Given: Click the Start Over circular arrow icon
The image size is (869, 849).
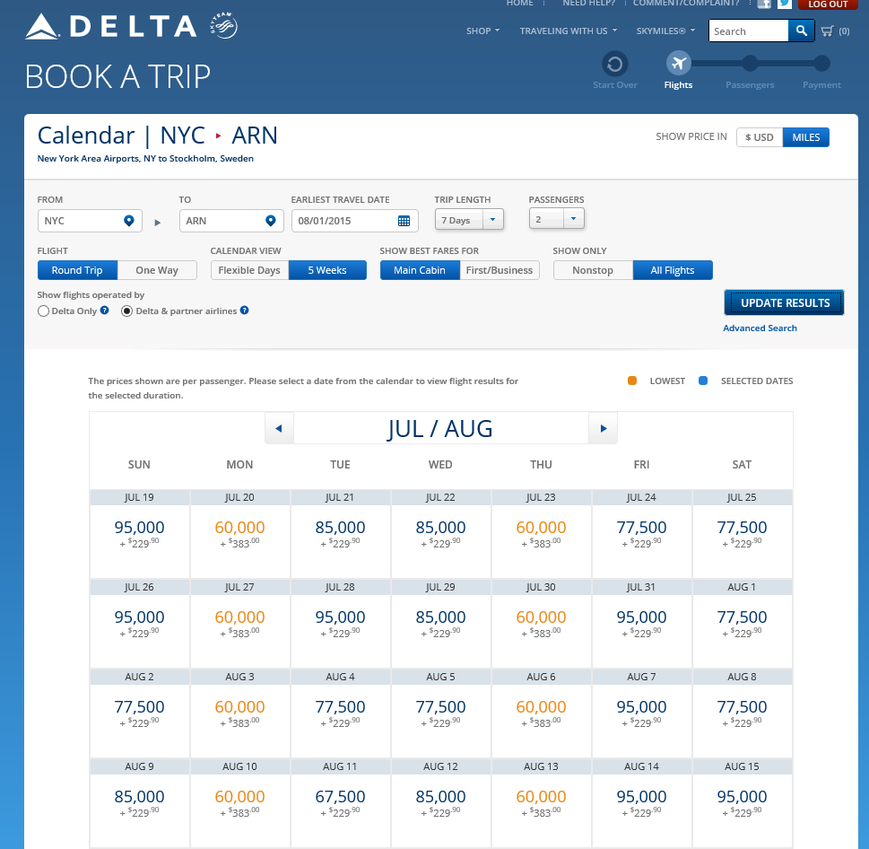Looking at the screenshot, I should pos(615,64).
